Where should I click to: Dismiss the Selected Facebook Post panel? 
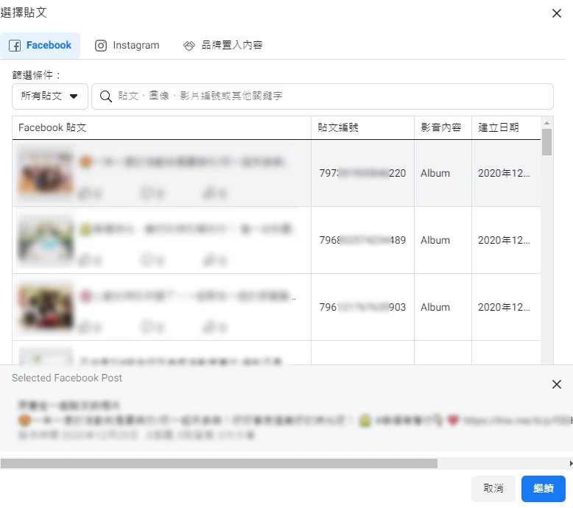click(557, 385)
